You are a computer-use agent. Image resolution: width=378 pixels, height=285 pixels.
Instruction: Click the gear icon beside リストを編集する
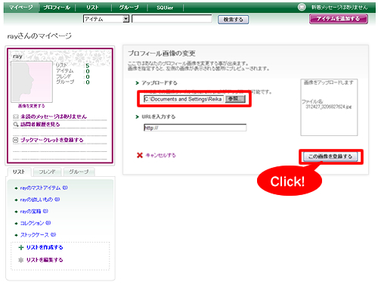(x=21, y=260)
